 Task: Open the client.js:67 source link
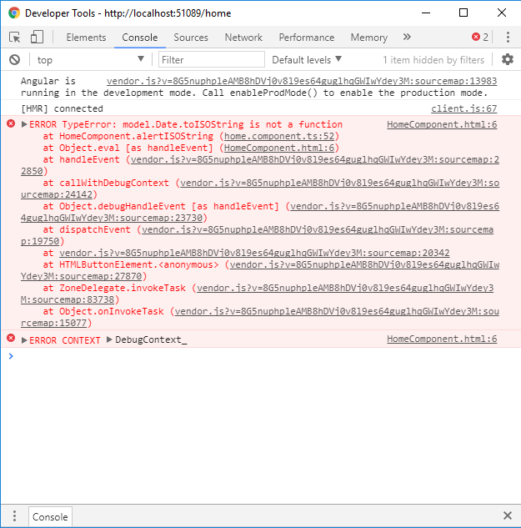pyautogui.click(x=463, y=108)
